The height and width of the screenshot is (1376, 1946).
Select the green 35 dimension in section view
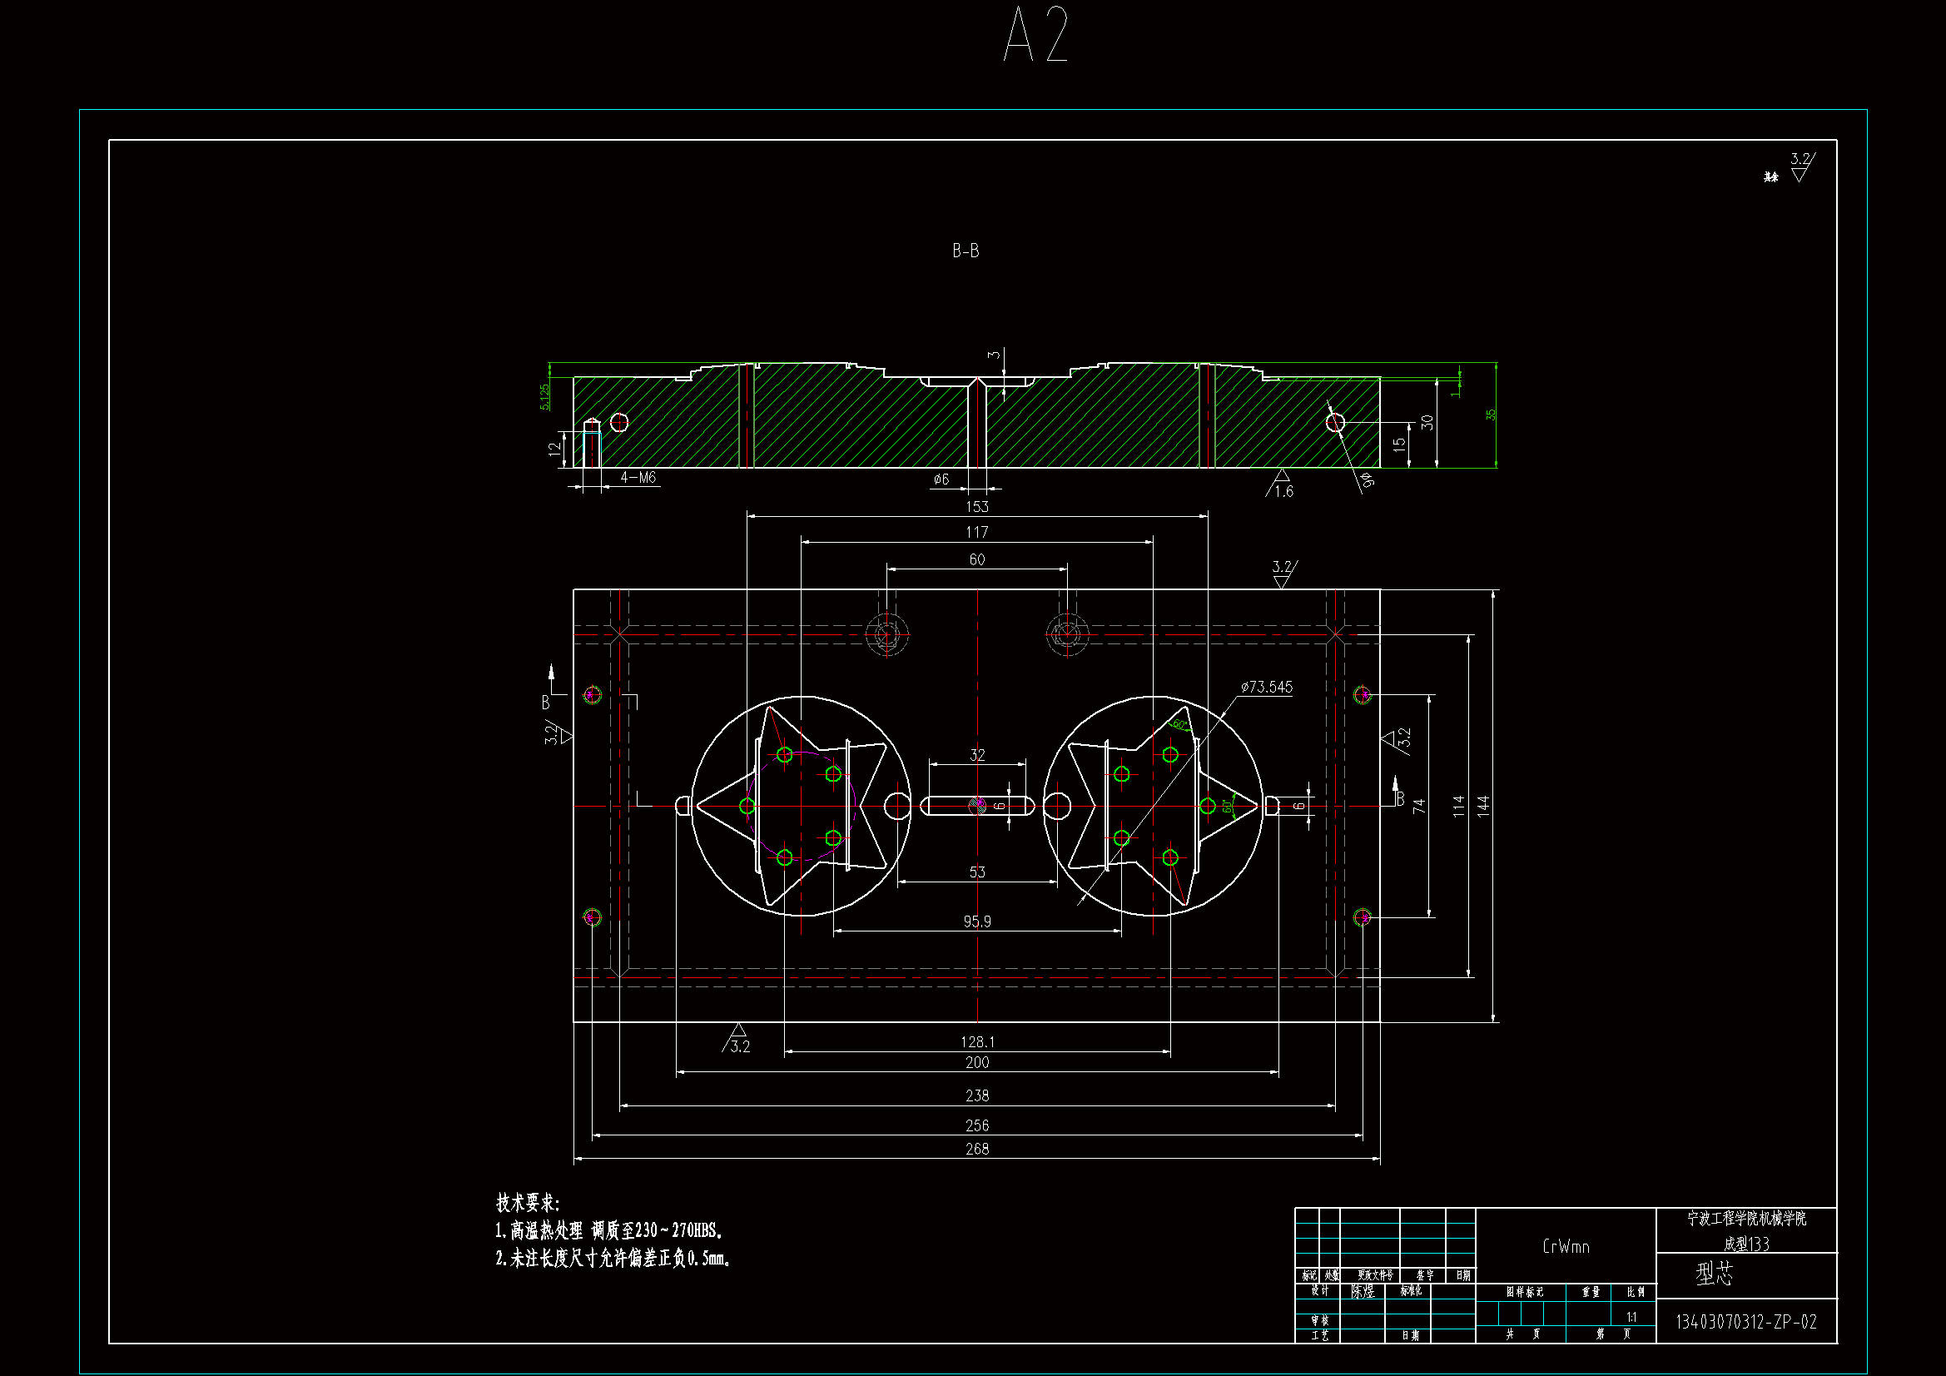[1491, 415]
